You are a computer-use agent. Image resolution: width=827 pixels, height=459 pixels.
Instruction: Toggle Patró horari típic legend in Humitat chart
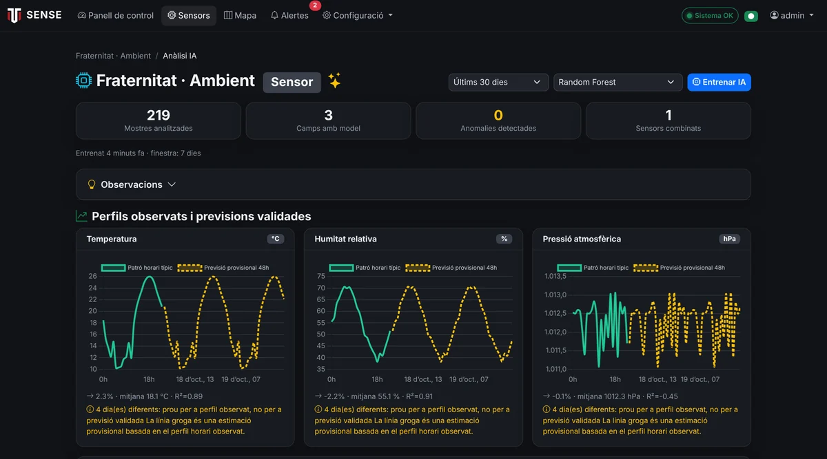coord(365,268)
